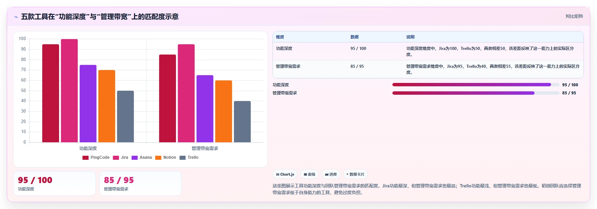This screenshot has width=597, height=209.
Task: Click the Asana bar under 功能深度
Action: (88, 103)
